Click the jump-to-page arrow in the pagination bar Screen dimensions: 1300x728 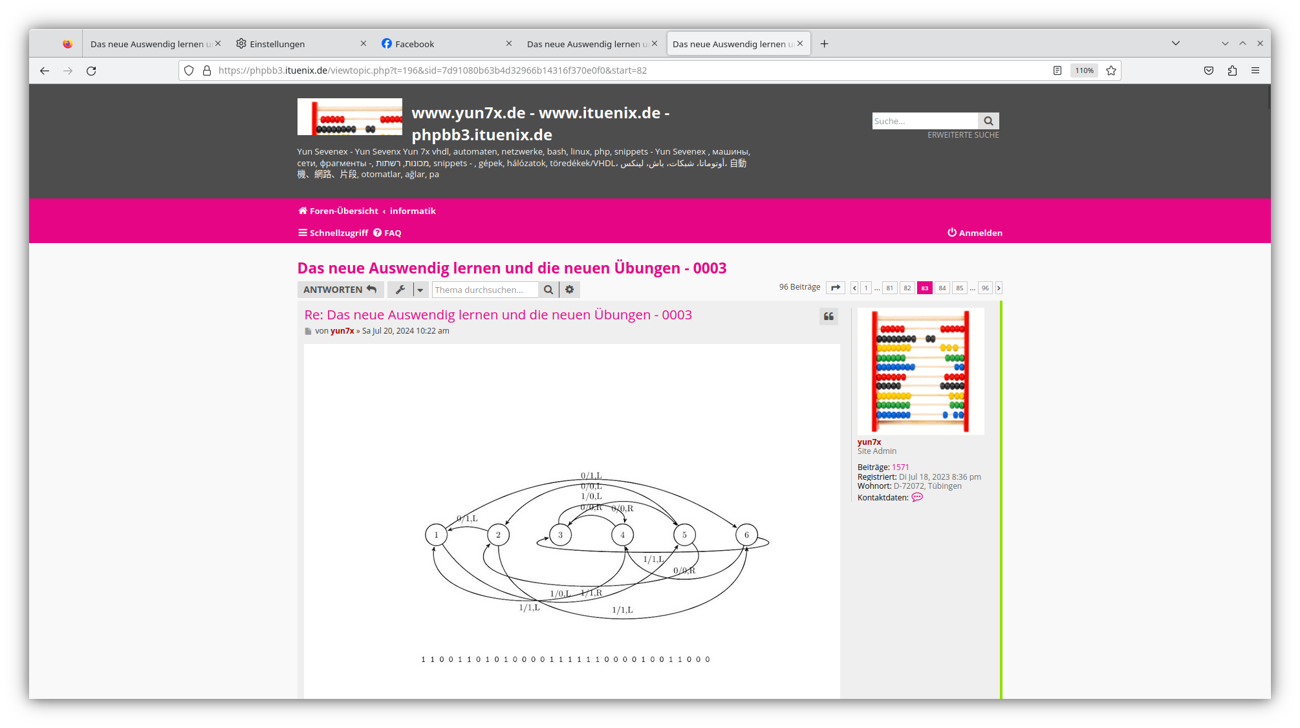[836, 287]
